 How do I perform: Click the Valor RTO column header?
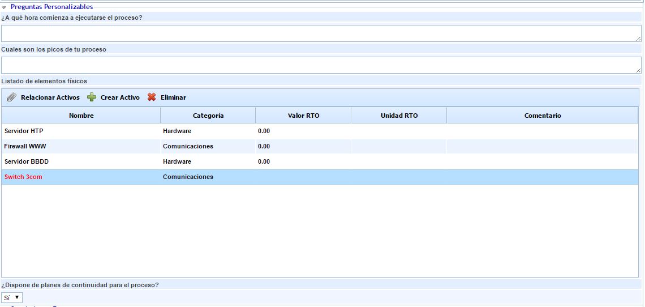303,116
